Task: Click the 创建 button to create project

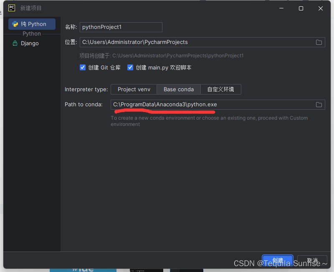Action: tap(277, 260)
